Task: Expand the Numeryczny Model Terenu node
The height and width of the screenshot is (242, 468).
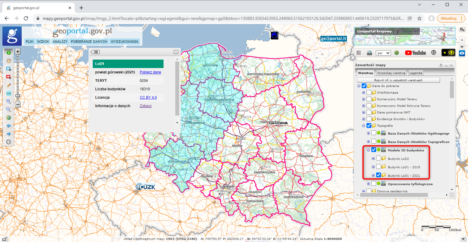Action: [x=363, y=99]
